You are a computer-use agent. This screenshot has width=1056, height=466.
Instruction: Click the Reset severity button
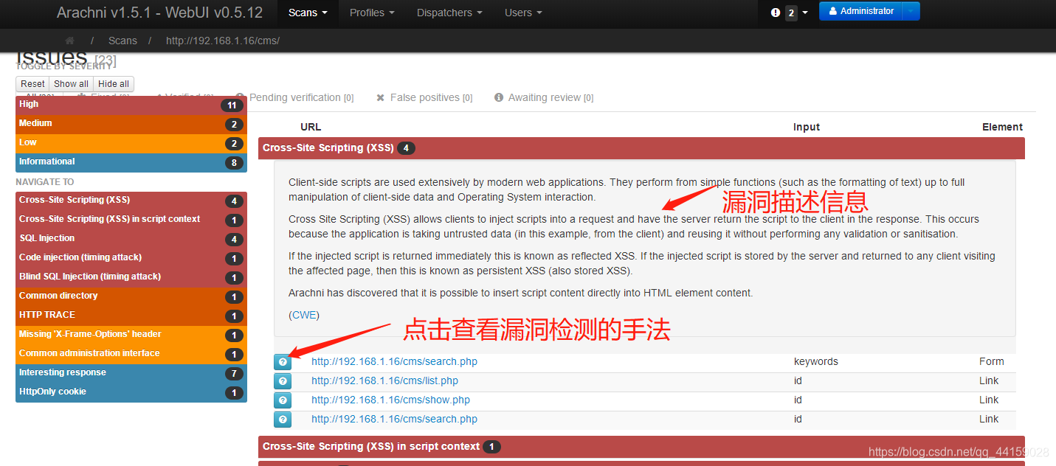32,84
